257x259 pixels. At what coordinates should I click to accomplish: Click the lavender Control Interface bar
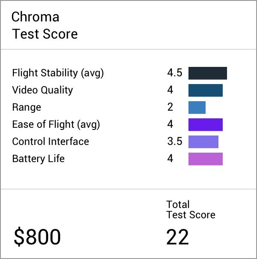click(203, 142)
